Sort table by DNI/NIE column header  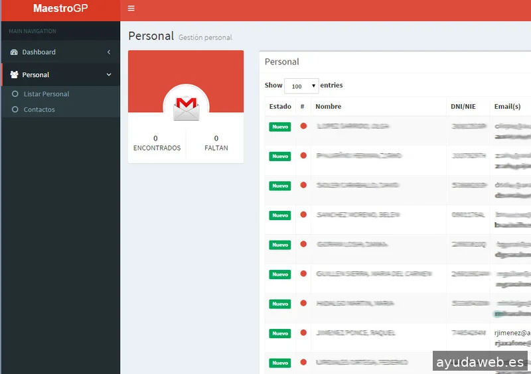pos(464,106)
